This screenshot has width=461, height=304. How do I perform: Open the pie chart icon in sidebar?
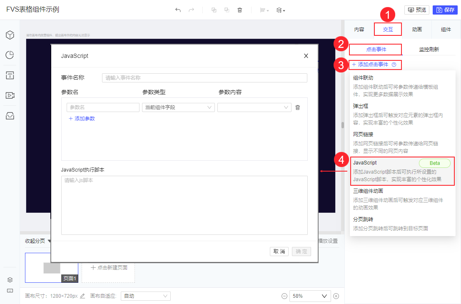(x=10, y=55)
